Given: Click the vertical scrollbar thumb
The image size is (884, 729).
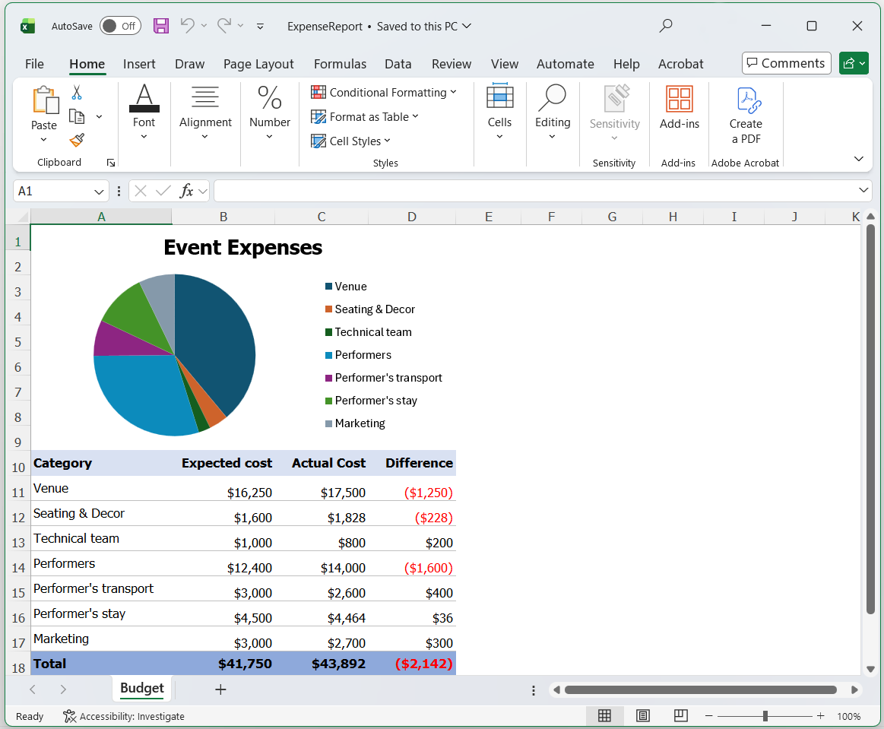Looking at the screenshot, I should pos(870,418).
